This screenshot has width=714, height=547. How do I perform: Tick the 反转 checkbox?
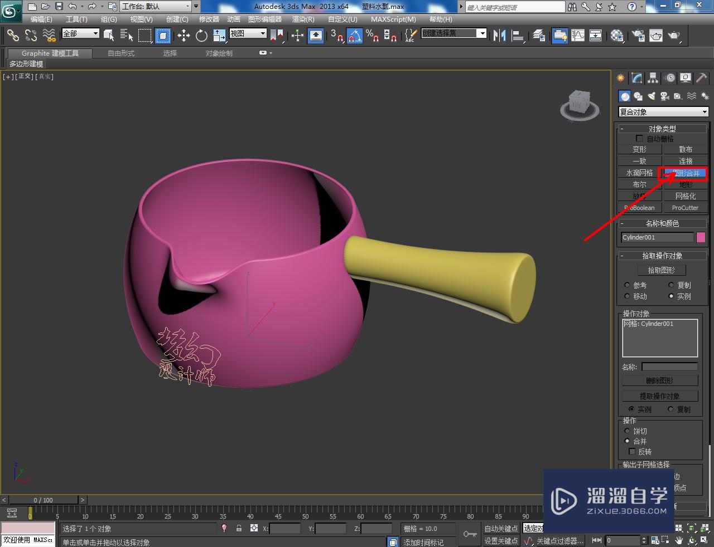632,451
